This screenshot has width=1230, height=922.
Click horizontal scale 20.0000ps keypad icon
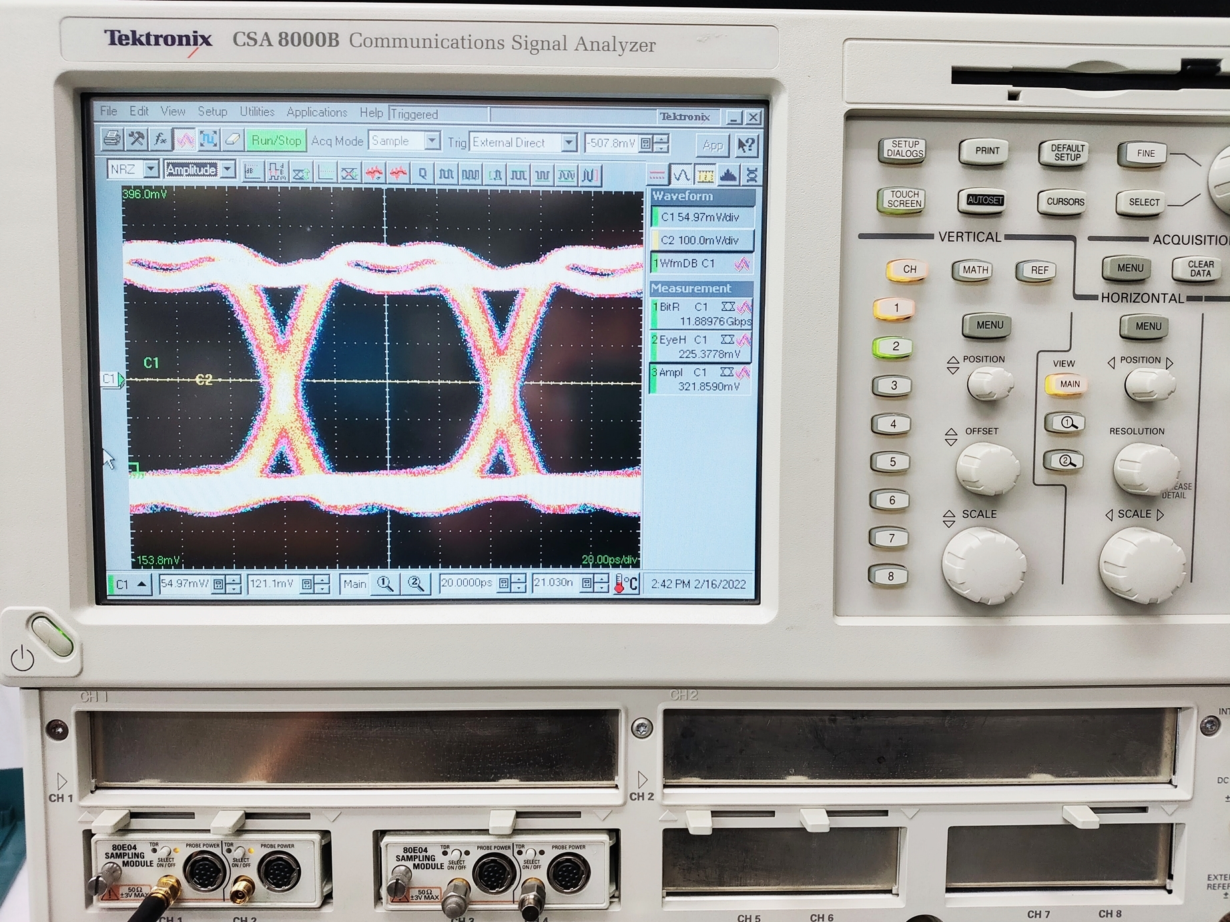(504, 584)
